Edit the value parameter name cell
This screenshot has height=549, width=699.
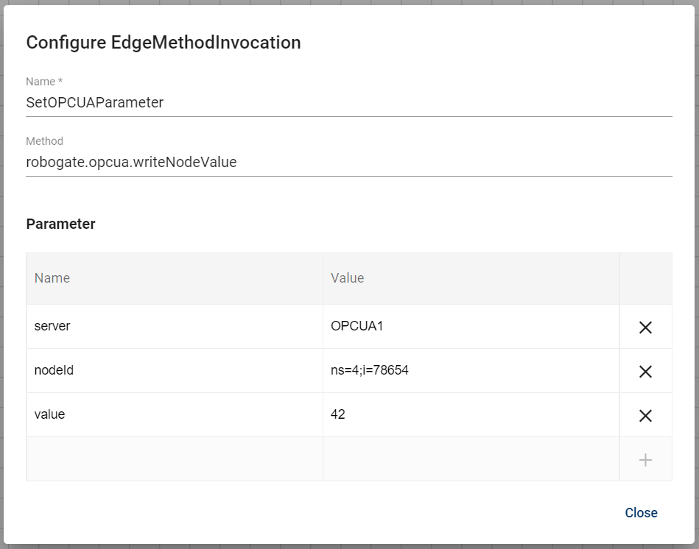coord(174,414)
